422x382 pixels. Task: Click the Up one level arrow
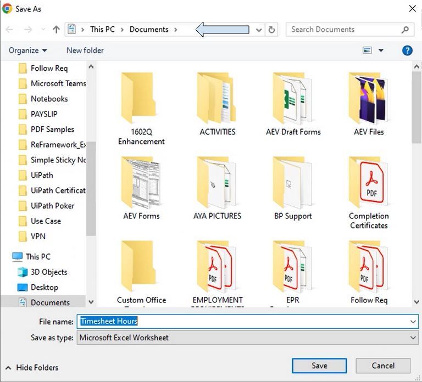pos(56,30)
